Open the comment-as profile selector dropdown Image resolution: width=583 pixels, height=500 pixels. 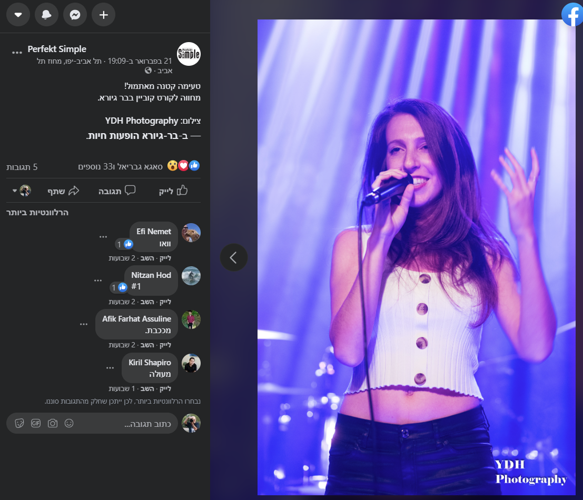(x=22, y=191)
